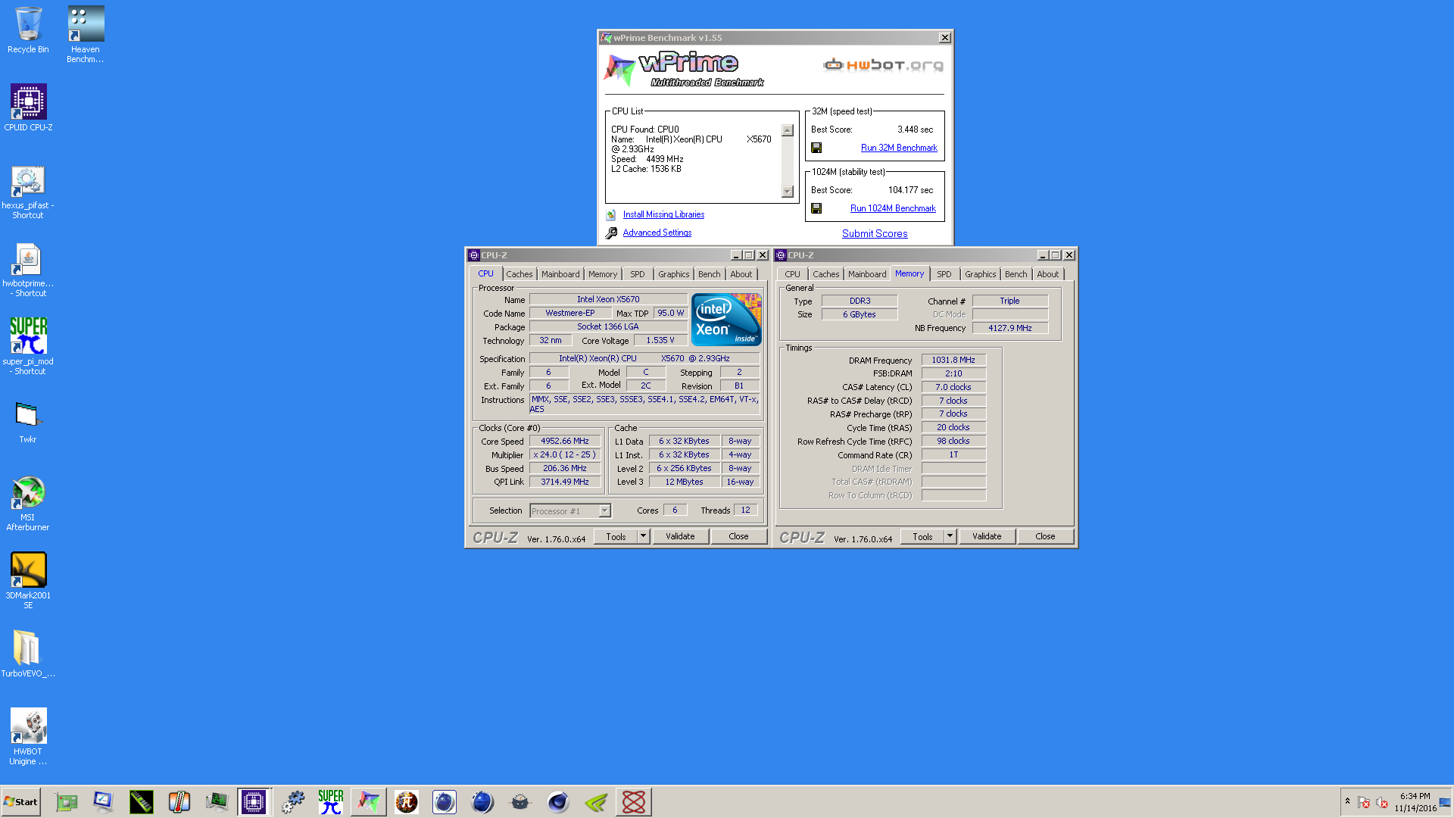Viewport: 1454px width, 818px height.
Task: Run the 32M Benchmark in wPrime
Action: coord(899,148)
